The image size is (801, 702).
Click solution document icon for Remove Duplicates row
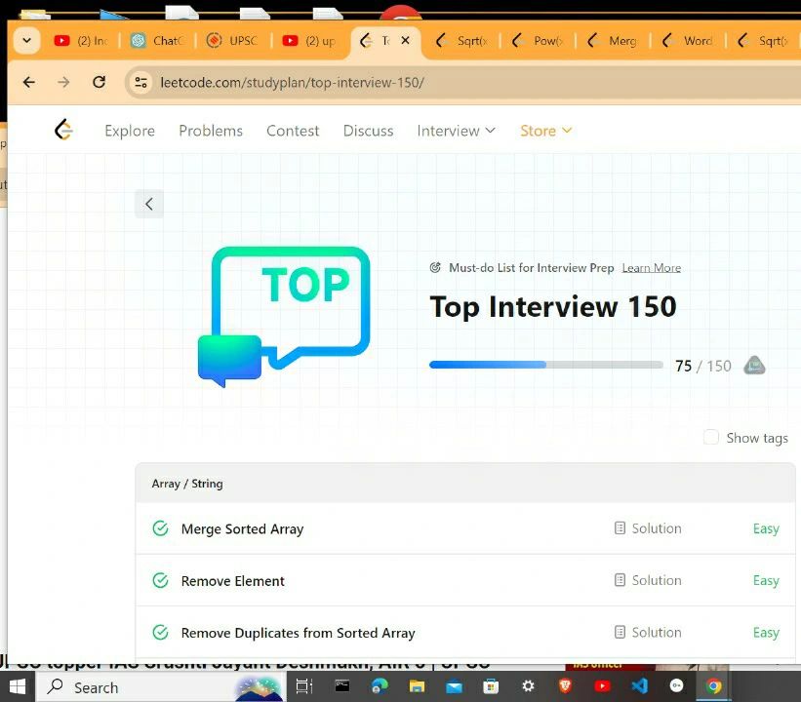[620, 633]
